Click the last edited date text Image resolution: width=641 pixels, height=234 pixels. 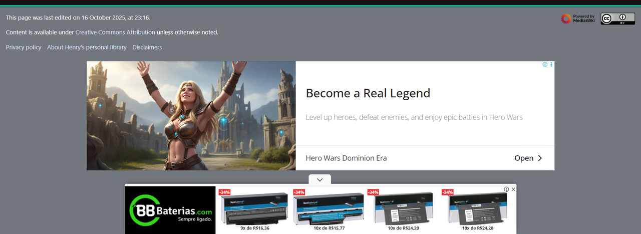click(x=78, y=18)
